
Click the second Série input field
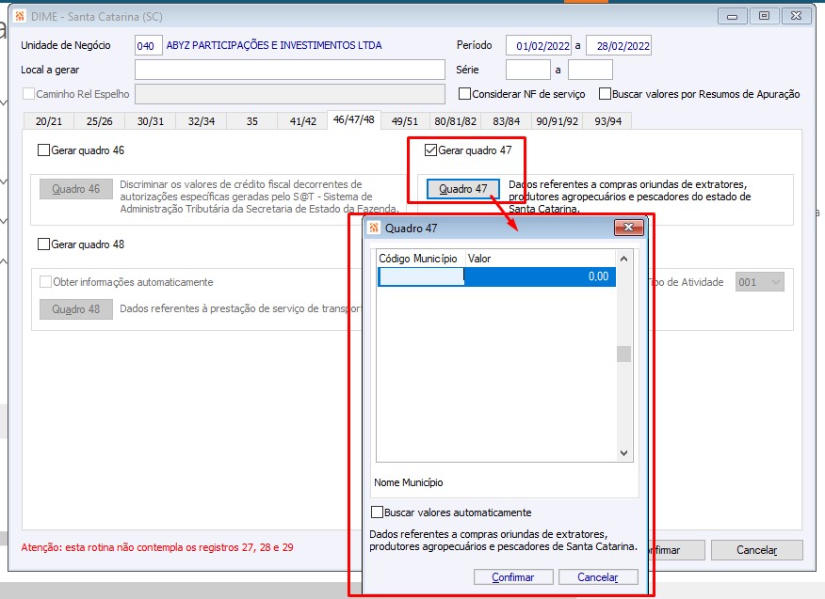(x=590, y=70)
